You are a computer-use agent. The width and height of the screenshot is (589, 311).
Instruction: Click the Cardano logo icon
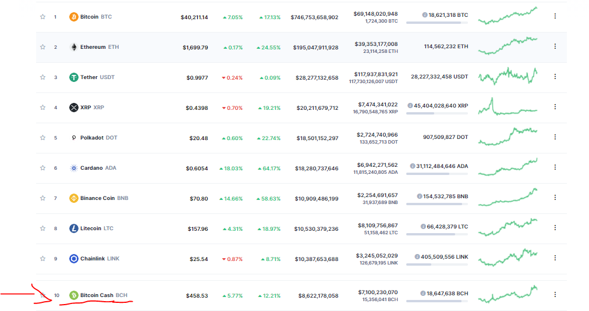[73, 168]
